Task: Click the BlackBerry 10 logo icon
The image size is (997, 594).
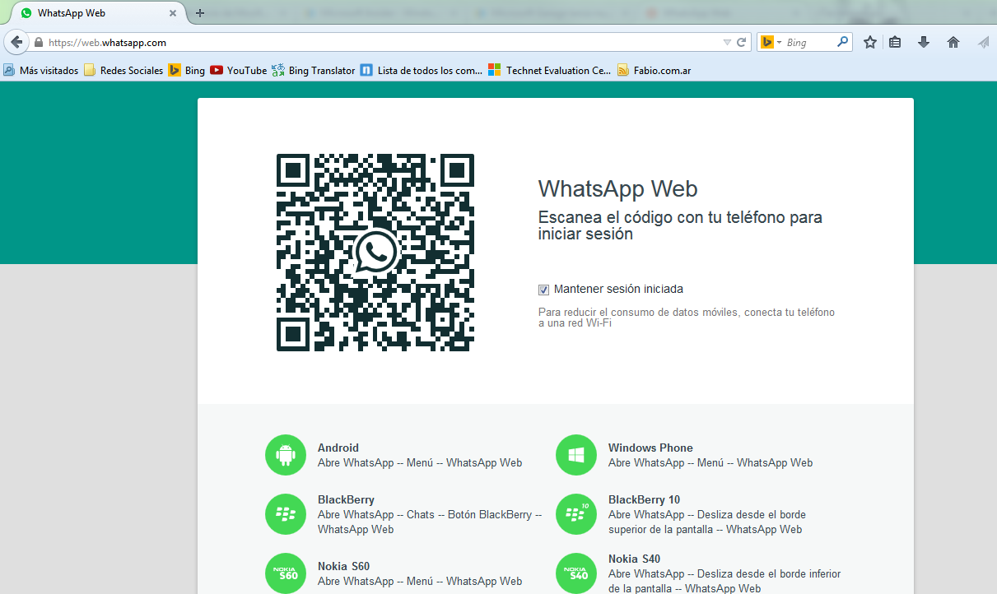Action: coord(576,514)
